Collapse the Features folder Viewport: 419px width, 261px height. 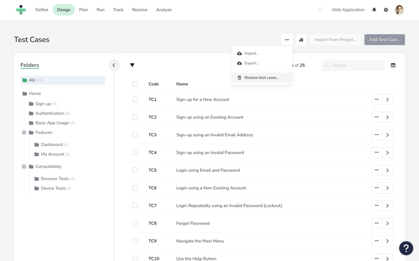(x=24, y=132)
